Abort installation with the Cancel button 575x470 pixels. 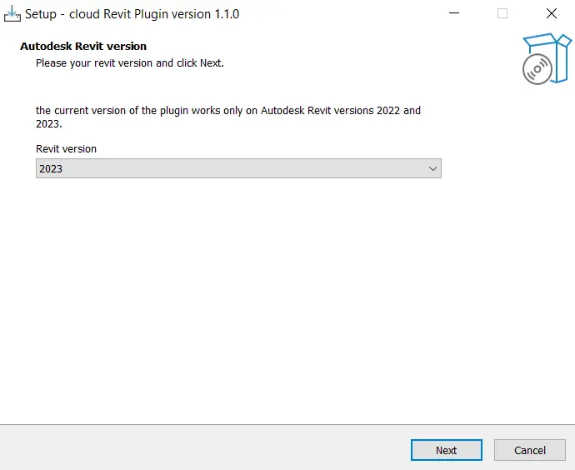[x=529, y=450]
